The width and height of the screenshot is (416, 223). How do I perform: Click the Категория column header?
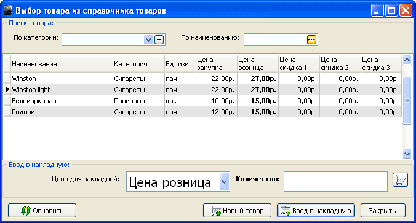point(138,64)
